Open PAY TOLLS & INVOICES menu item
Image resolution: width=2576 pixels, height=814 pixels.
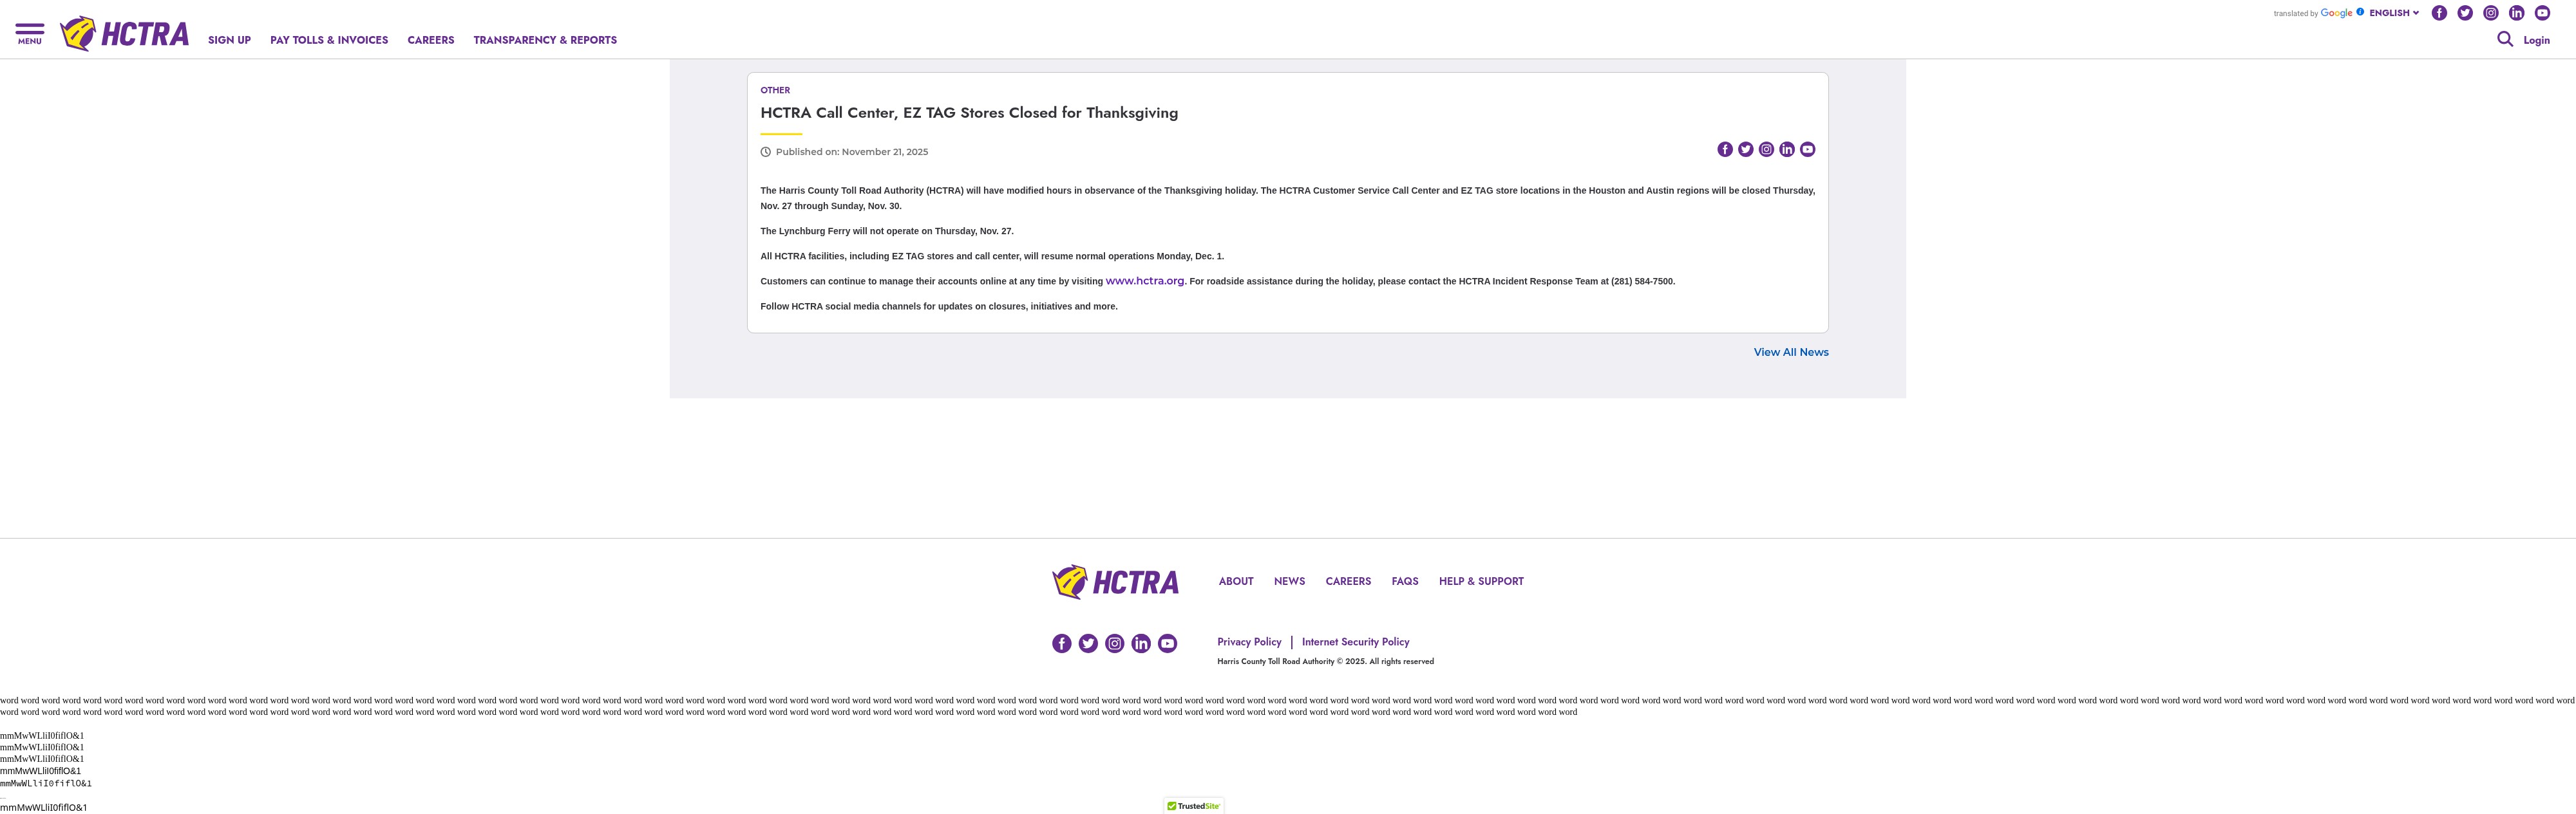[329, 40]
